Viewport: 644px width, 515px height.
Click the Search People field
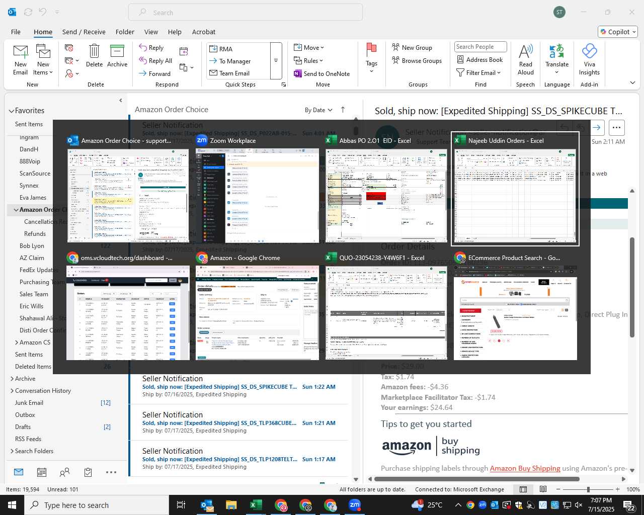click(480, 47)
